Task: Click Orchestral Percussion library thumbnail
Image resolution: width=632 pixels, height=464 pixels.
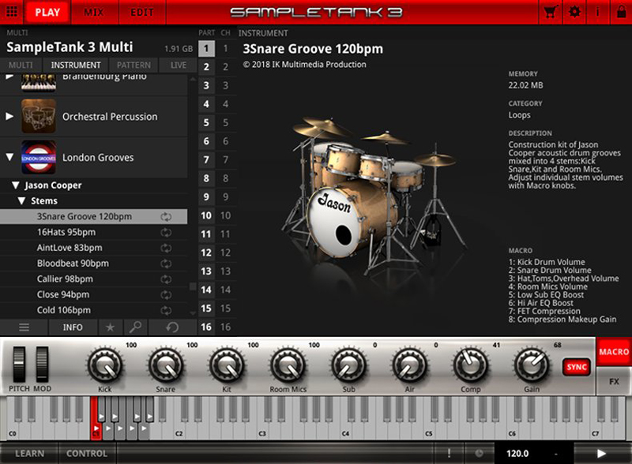Action: pyautogui.click(x=38, y=116)
